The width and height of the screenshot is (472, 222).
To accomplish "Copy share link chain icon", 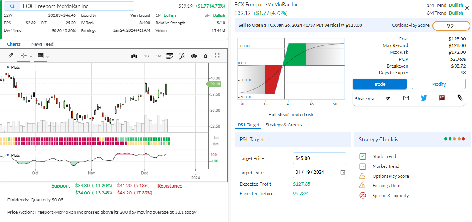I will (x=460, y=98).
